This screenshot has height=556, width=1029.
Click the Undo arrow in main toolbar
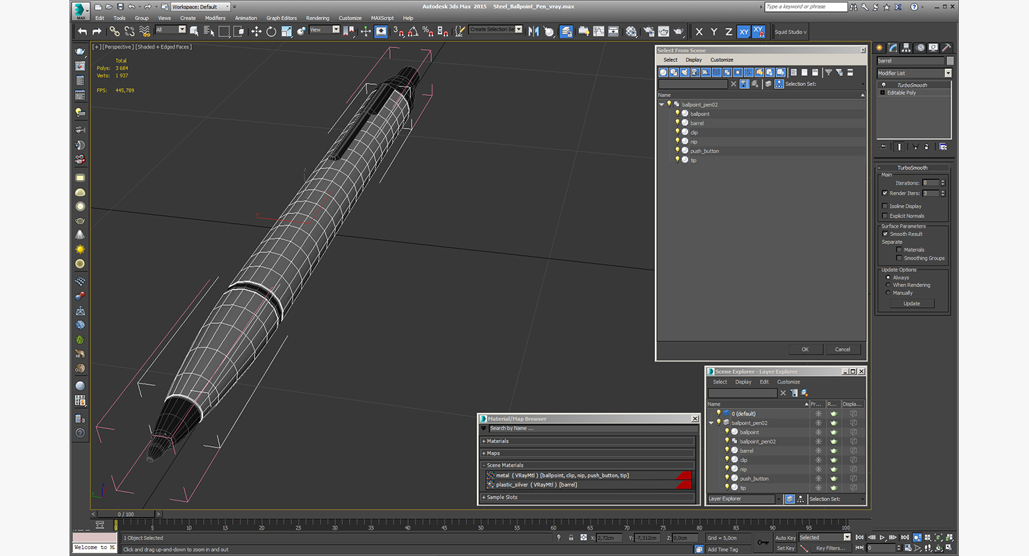point(83,31)
